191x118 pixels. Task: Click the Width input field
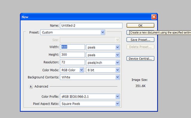(x=72, y=47)
